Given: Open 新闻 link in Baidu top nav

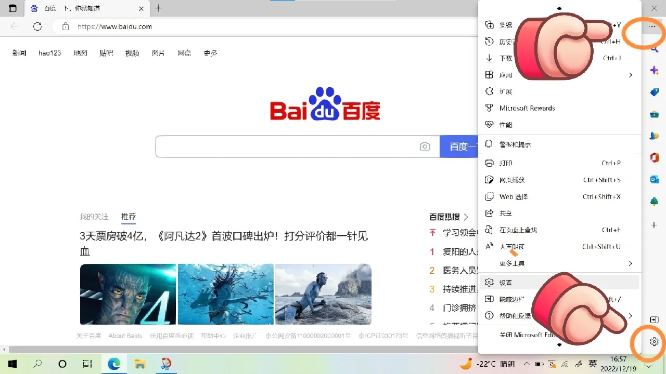Looking at the screenshot, I should 19,53.
